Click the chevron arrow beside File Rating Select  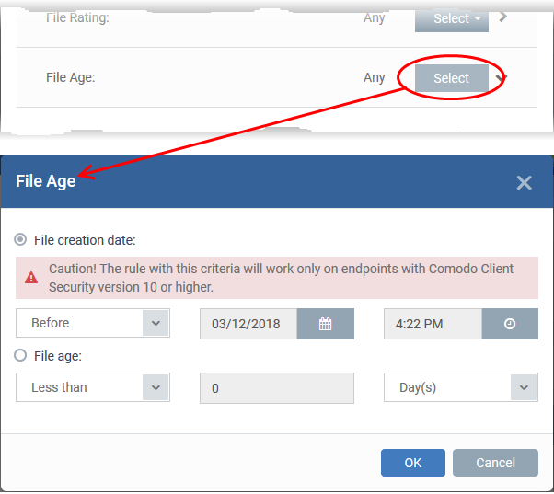[x=503, y=17]
